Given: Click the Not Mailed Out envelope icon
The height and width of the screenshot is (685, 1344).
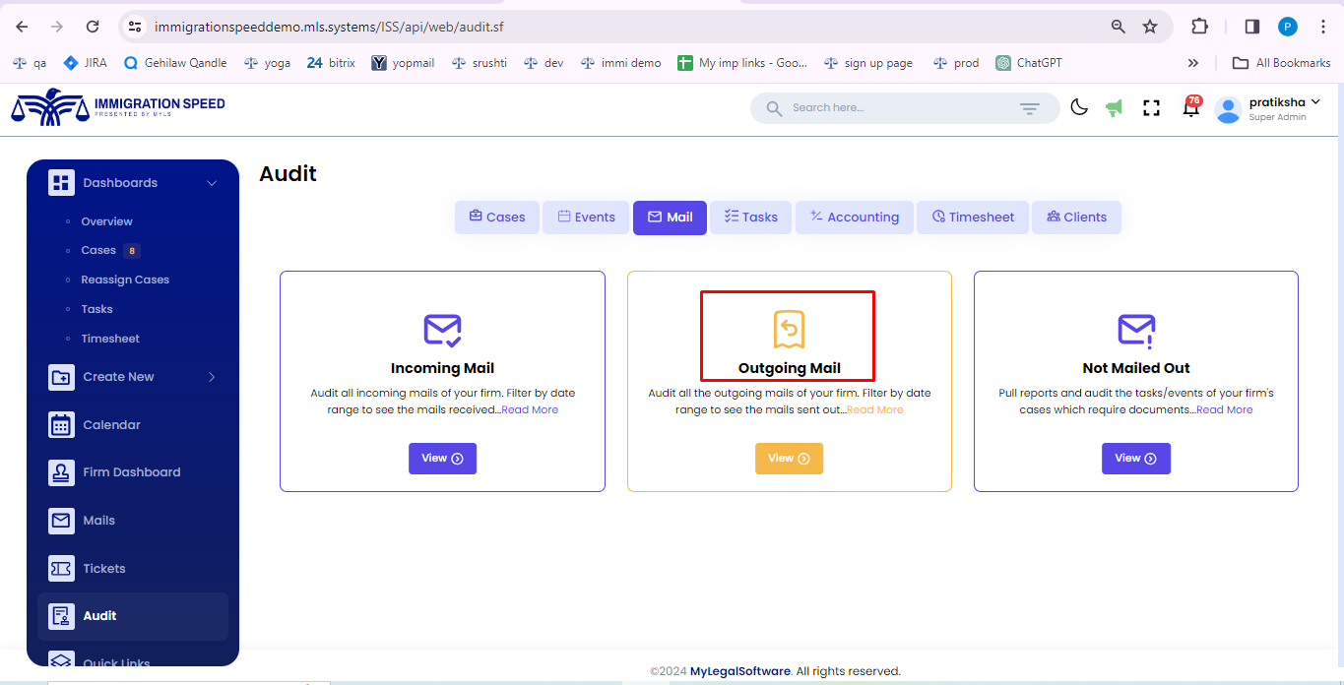Looking at the screenshot, I should pyautogui.click(x=1136, y=330).
